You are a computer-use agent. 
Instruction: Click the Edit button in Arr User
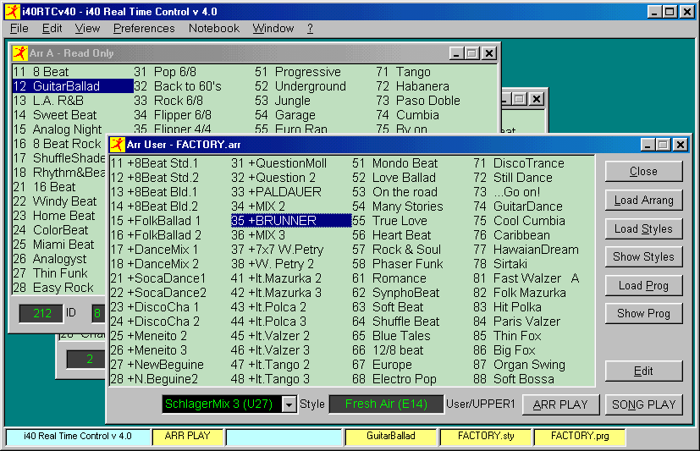[x=643, y=371]
